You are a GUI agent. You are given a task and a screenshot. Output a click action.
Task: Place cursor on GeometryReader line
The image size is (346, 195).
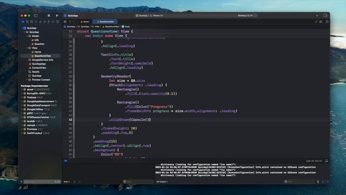click(x=116, y=76)
